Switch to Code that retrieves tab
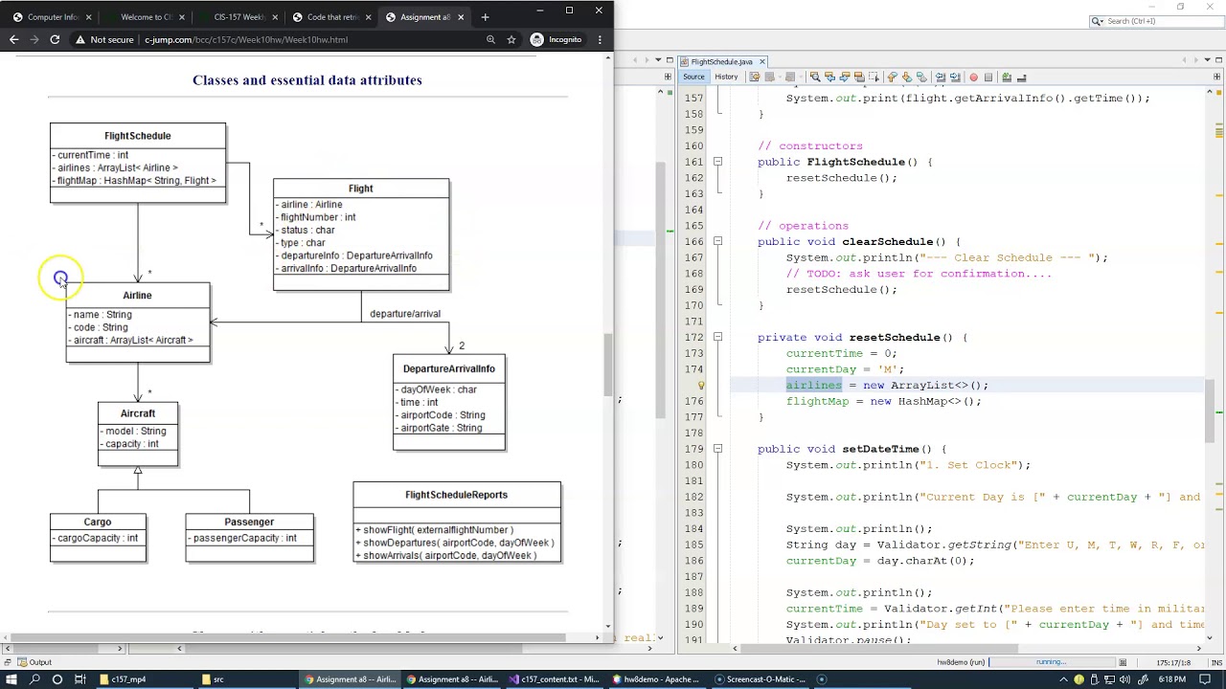Screen dimensions: 1226x689 pyautogui.click(x=329, y=16)
